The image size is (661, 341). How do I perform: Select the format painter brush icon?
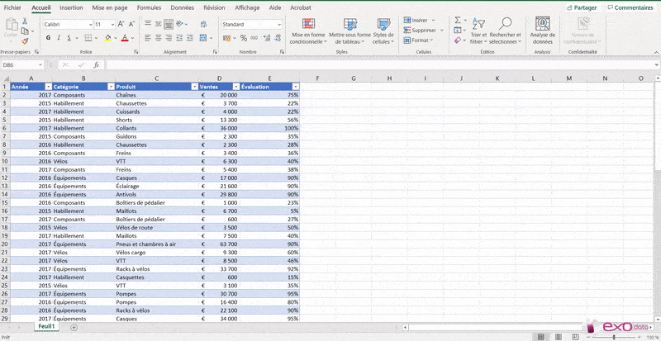[x=25, y=40]
